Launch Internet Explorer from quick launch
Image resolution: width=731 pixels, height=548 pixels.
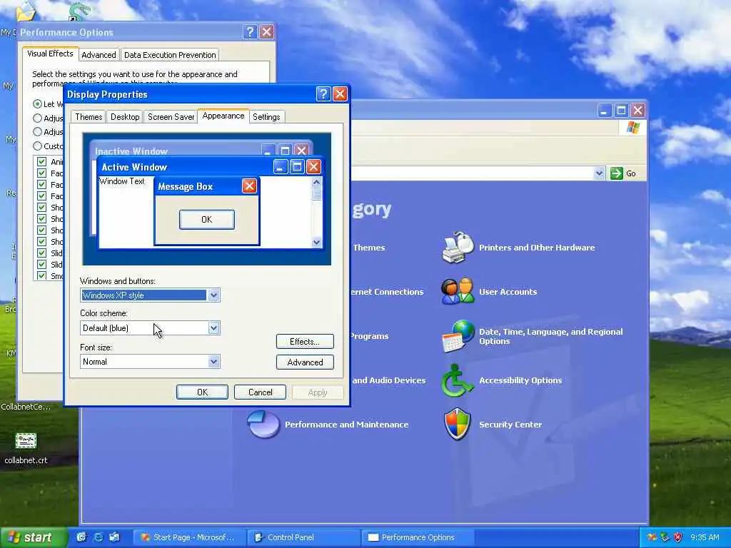98,537
